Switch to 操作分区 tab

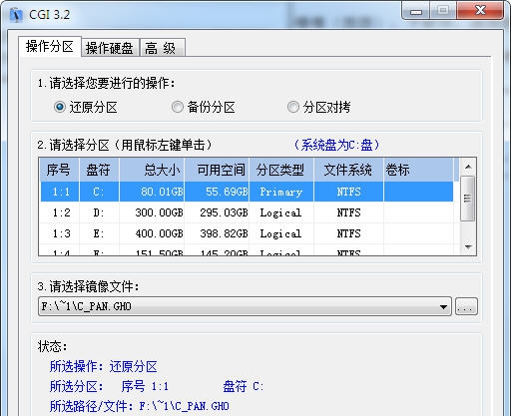pyautogui.click(x=50, y=47)
